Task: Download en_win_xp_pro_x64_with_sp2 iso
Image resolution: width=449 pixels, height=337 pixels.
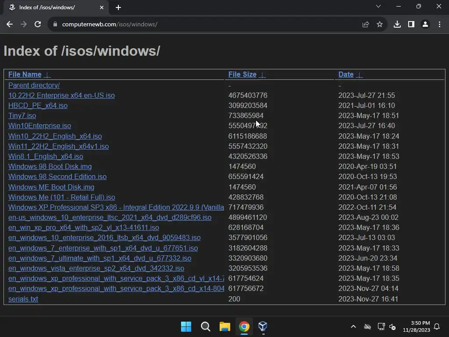Action: [x=84, y=228]
